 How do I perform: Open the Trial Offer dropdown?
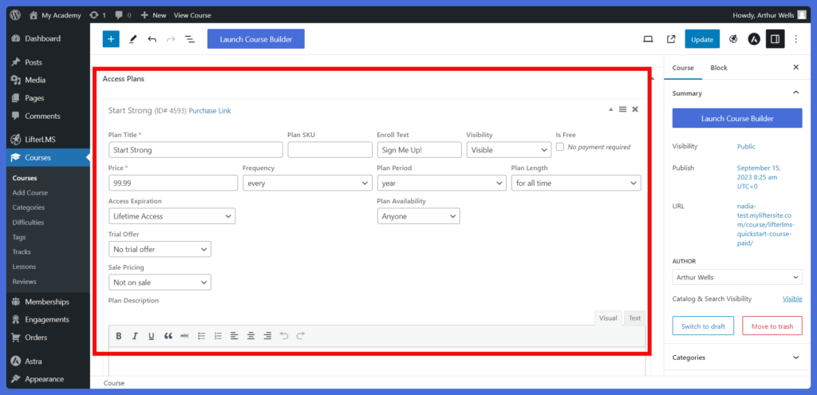160,249
